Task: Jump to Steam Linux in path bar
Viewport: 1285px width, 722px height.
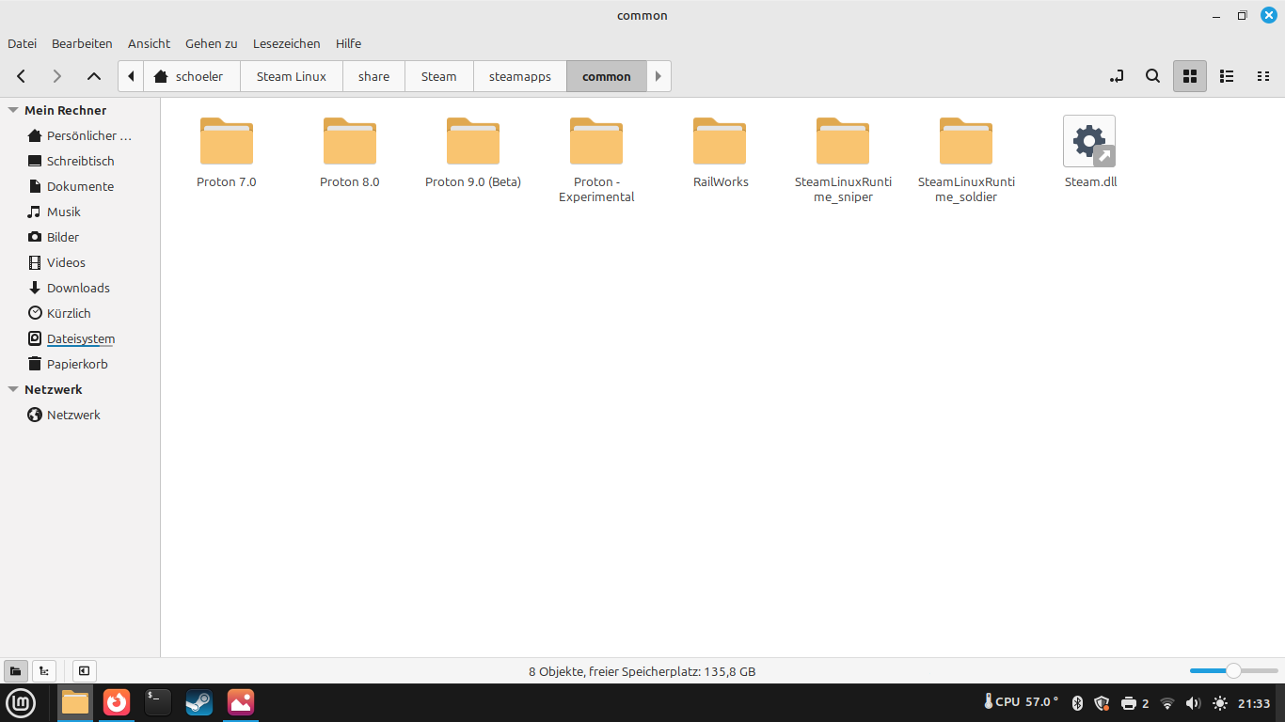Action: pos(292,76)
